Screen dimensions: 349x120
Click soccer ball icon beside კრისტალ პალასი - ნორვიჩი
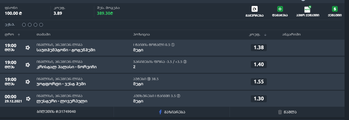pyautogui.click(x=27, y=64)
